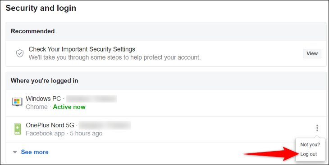Expand the See more arrow triangle

pos(15,152)
